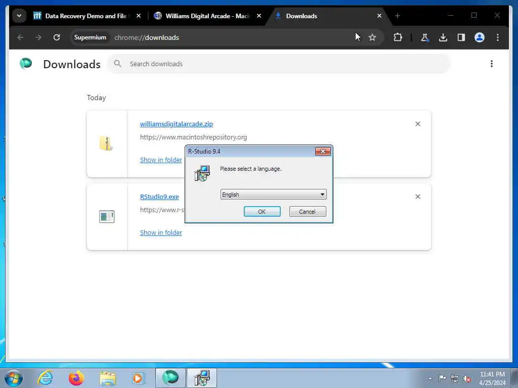Show williamsdigitalarcade.zip in folder
Screen dimensions: 518x388
(161, 160)
